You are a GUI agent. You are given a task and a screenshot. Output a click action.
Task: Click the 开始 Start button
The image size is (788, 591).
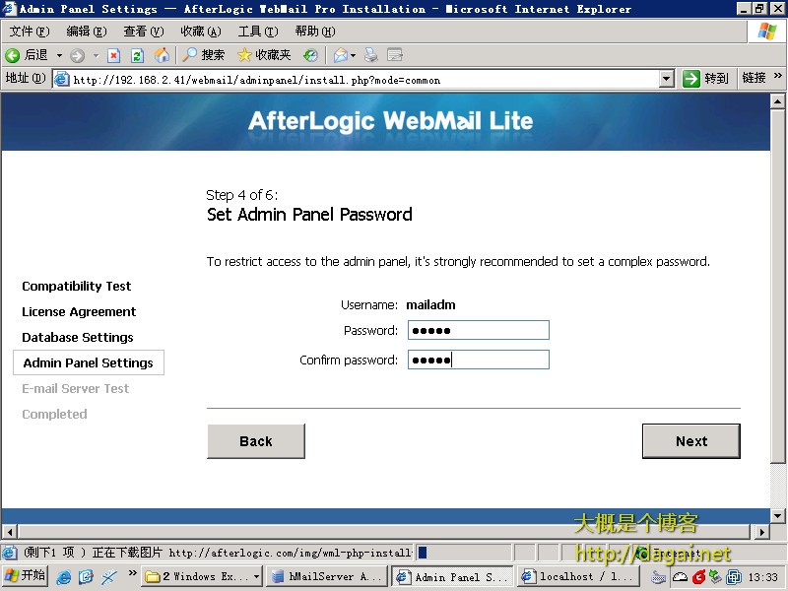pos(26,575)
